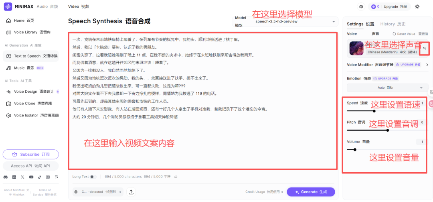433x202 pixels.
Task: Click the Subscribe button
Action: [30, 154]
